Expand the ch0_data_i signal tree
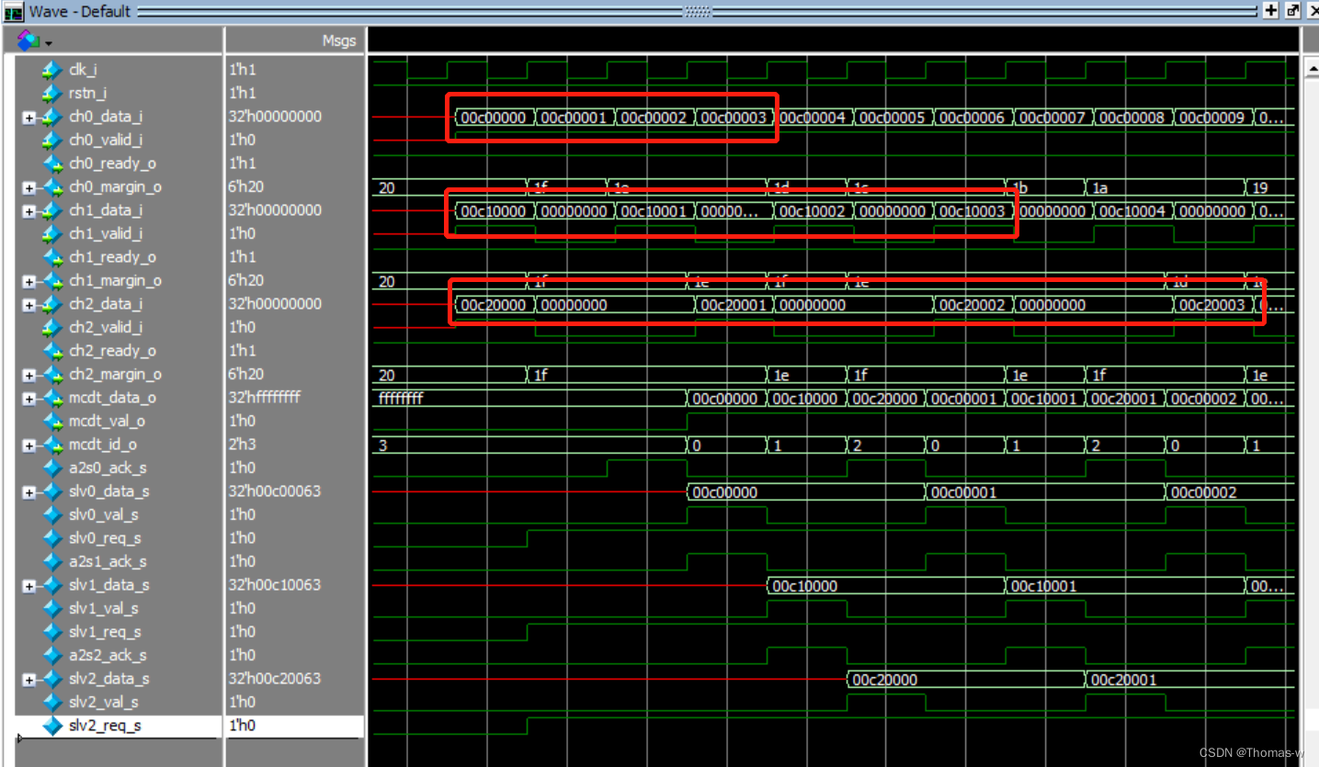Screen dimensions: 1319x767 (x=28, y=117)
